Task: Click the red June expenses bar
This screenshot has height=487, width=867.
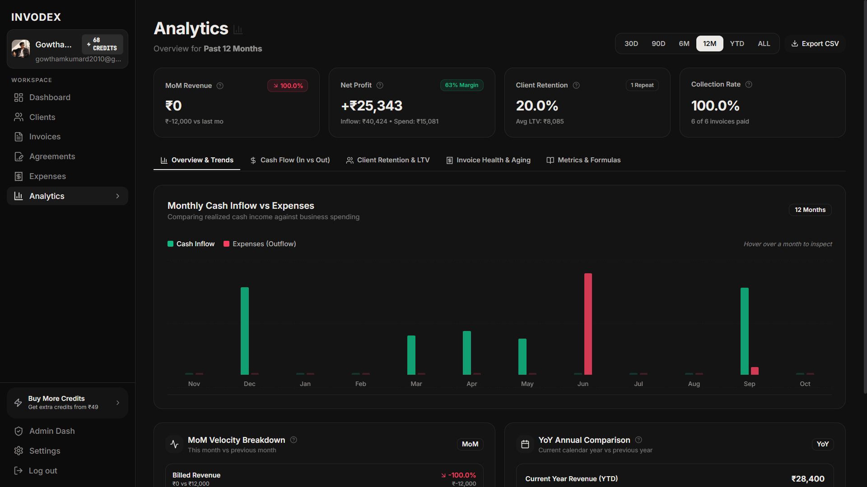Action: click(588, 324)
